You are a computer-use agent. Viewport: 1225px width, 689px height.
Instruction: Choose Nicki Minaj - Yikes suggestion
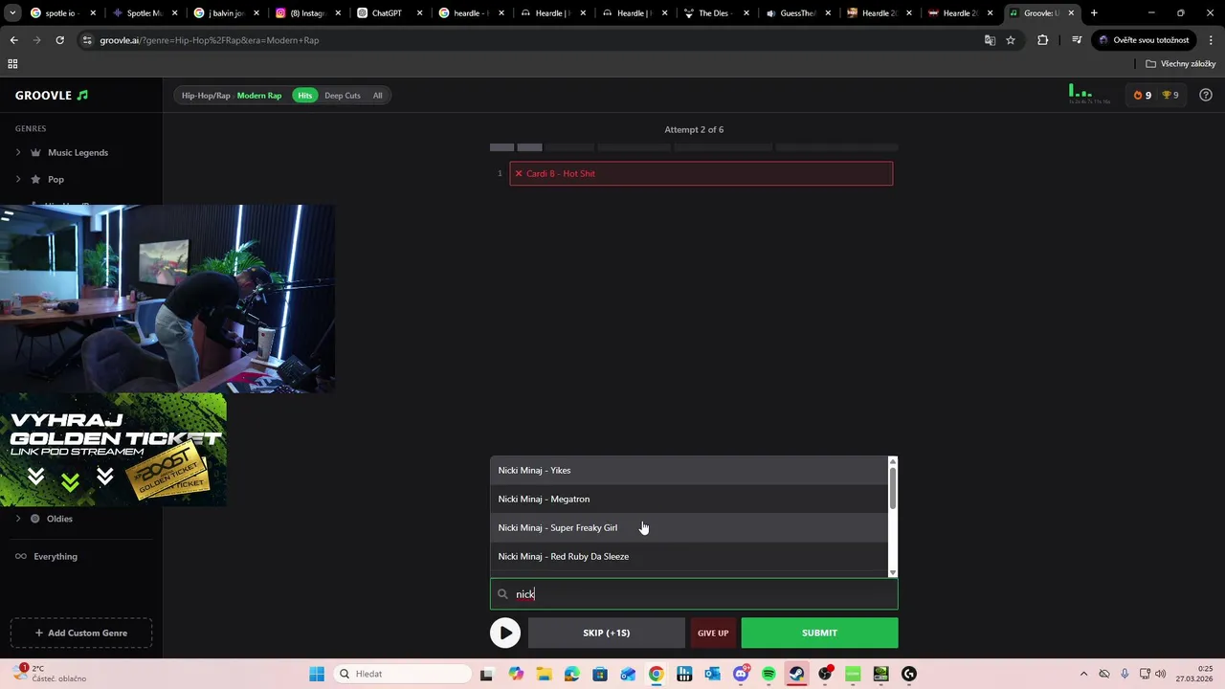(689, 470)
